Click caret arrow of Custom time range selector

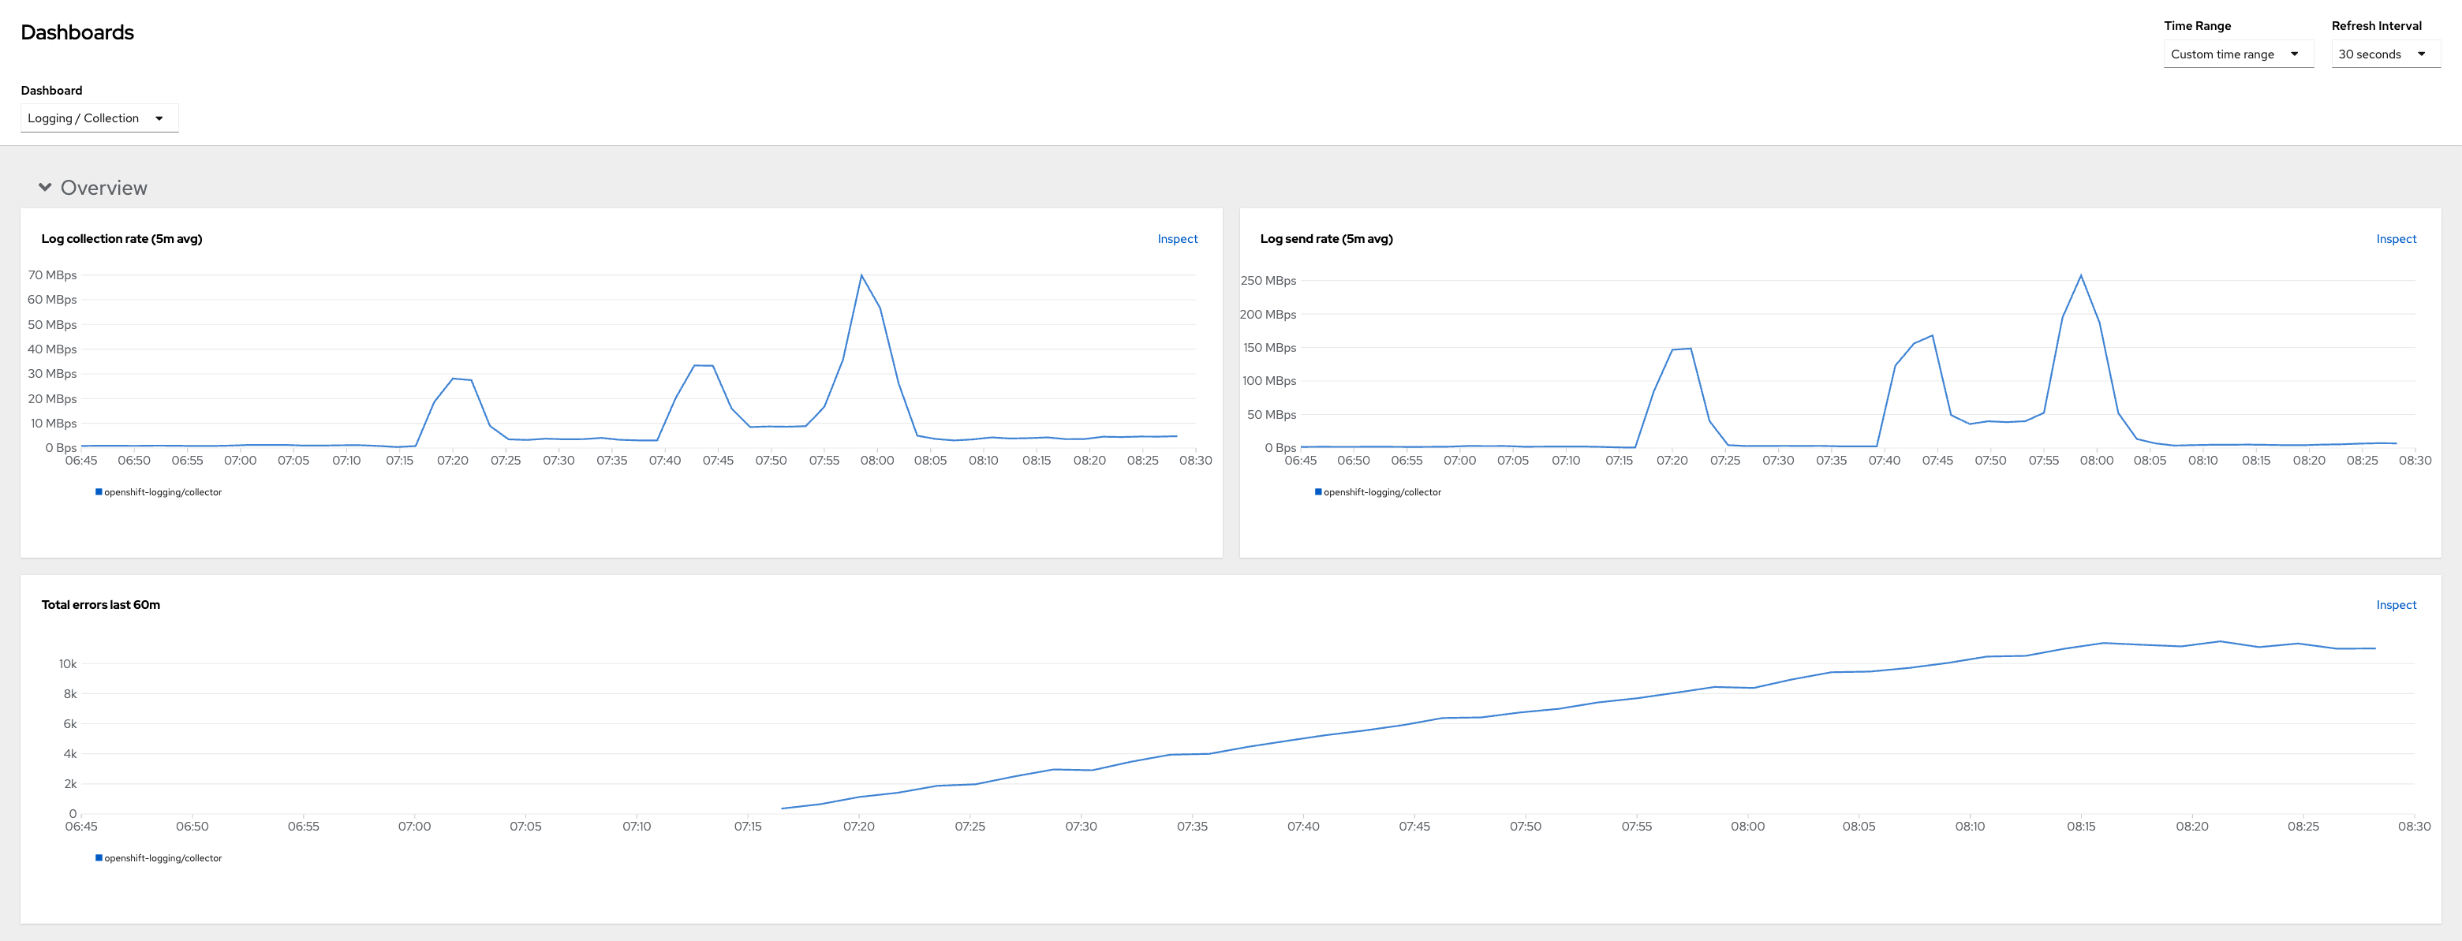[2294, 54]
